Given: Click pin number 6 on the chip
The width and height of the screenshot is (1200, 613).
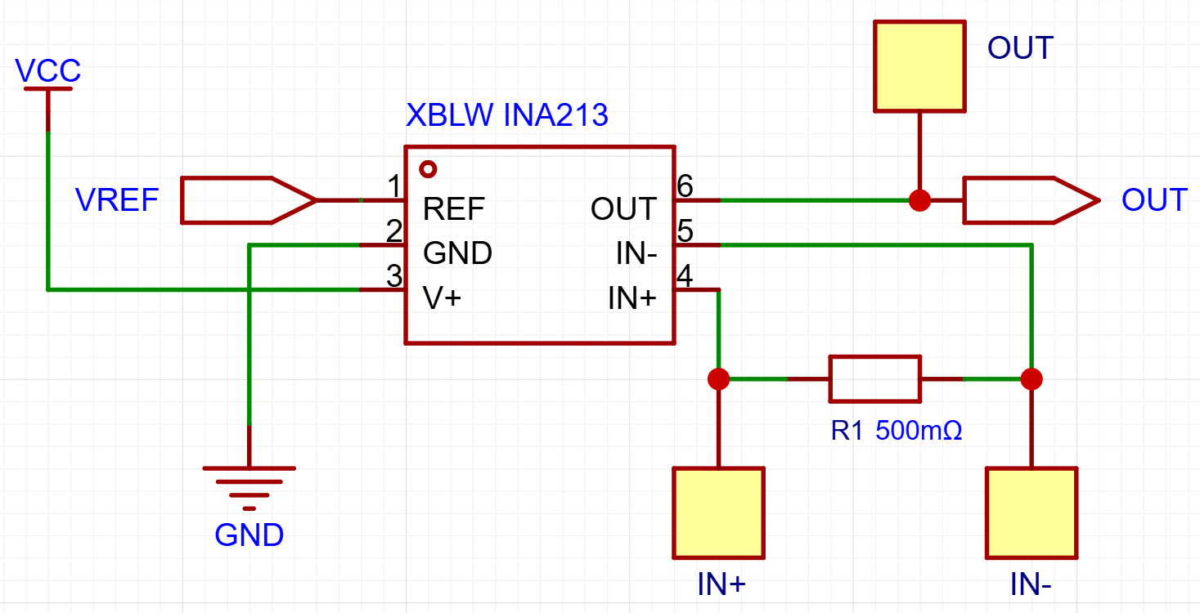Looking at the screenshot, I should point(685,187).
